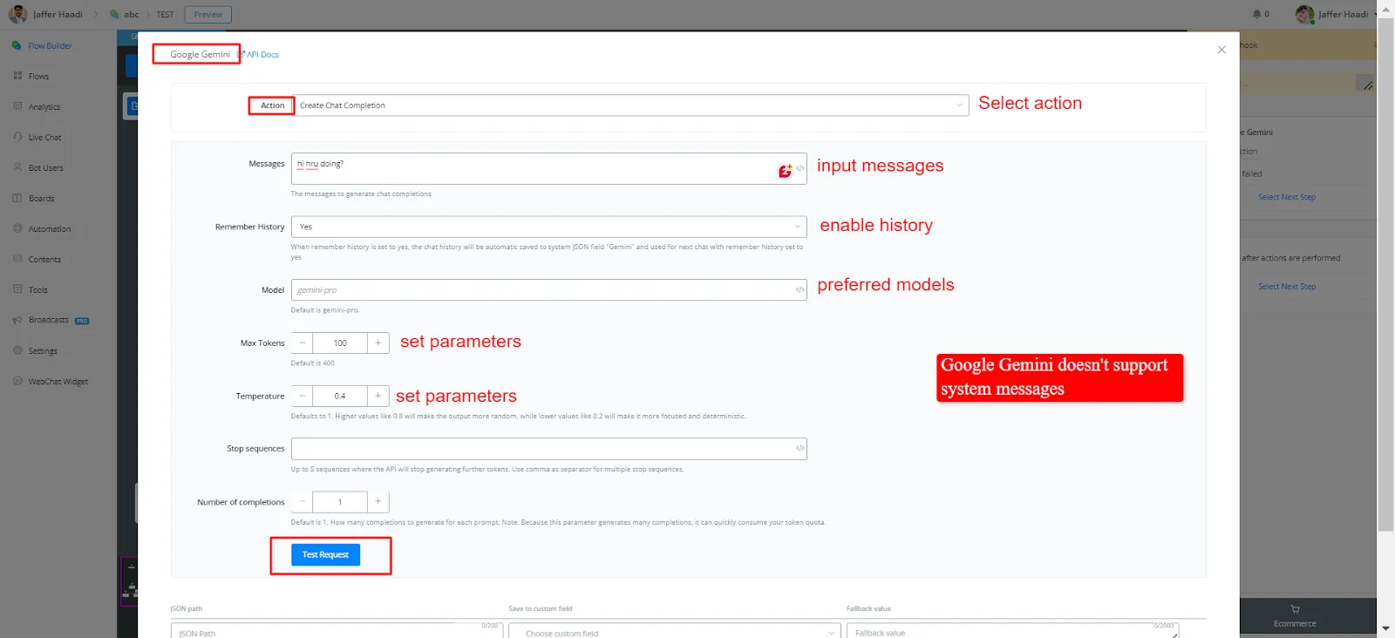
Task: Click the JSON Path input field
Action: coord(337,631)
